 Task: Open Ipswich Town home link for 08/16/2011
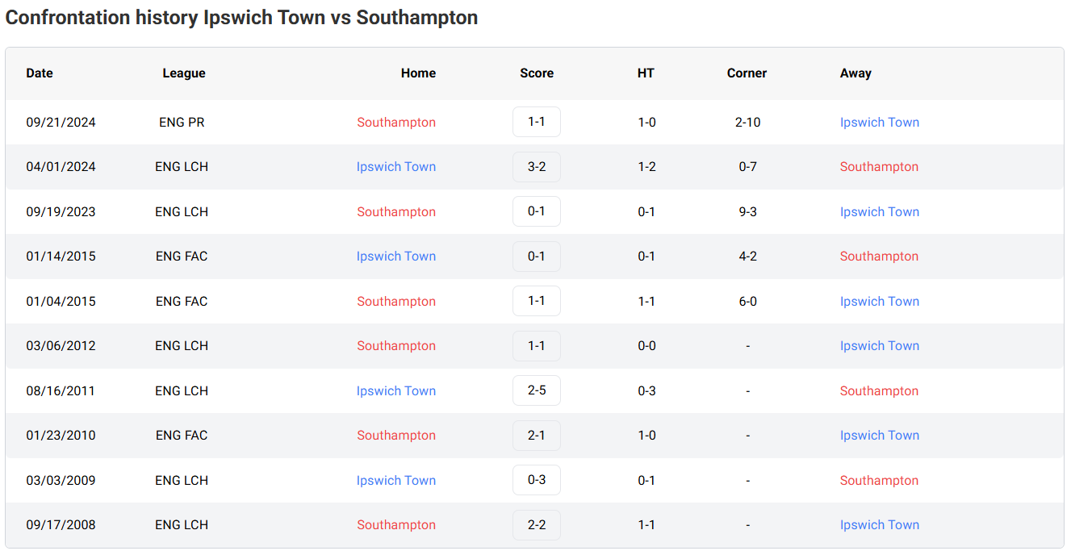click(x=396, y=391)
